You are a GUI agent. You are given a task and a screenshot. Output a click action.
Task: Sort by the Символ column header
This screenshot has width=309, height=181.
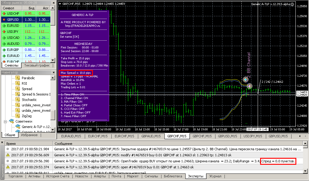pyautogui.click(x=11, y=8)
